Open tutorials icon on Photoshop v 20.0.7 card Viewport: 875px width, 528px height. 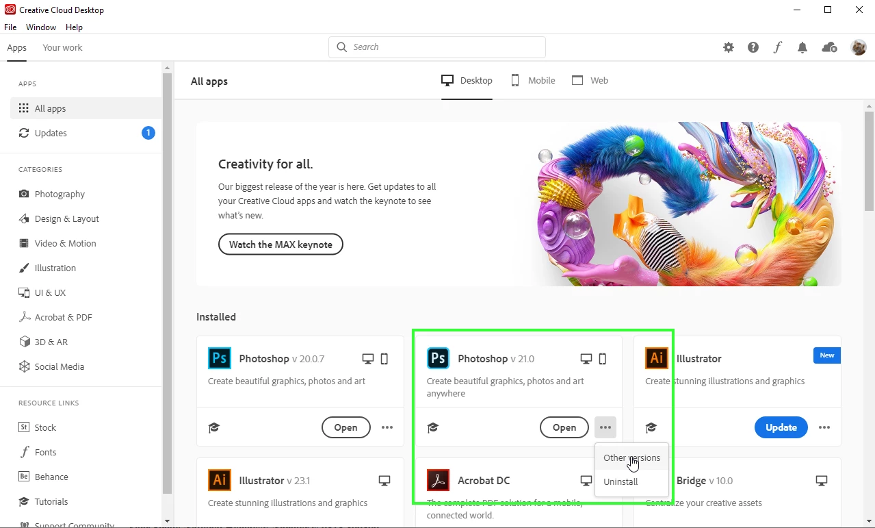tap(214, 427)
